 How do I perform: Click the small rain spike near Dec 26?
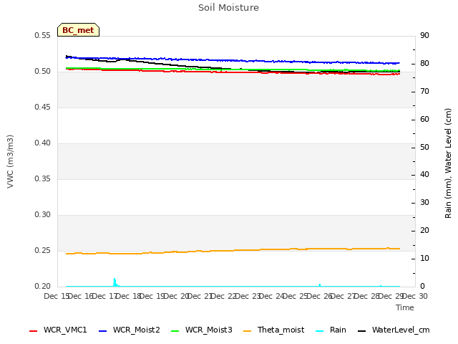click(x=320, y=285)
